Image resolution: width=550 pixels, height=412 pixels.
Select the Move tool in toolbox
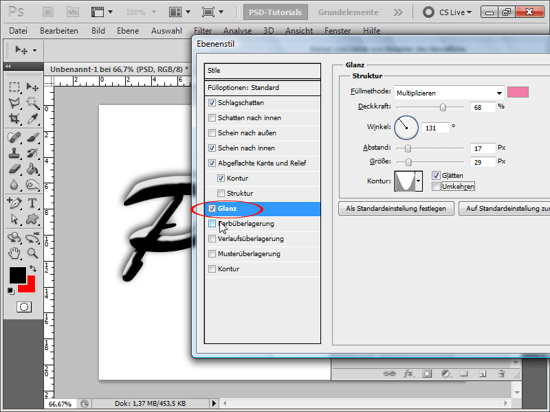click(x=32, y=87)
